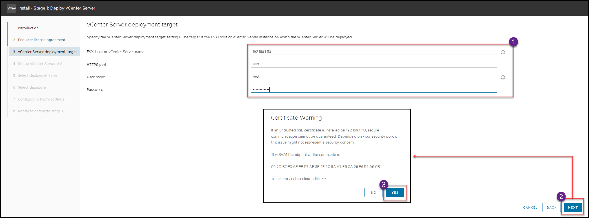The height and width of the screenshot is (218, 589).
Task: Go to Introduction step
Action: pyautogui.click(x=28, y=28)
